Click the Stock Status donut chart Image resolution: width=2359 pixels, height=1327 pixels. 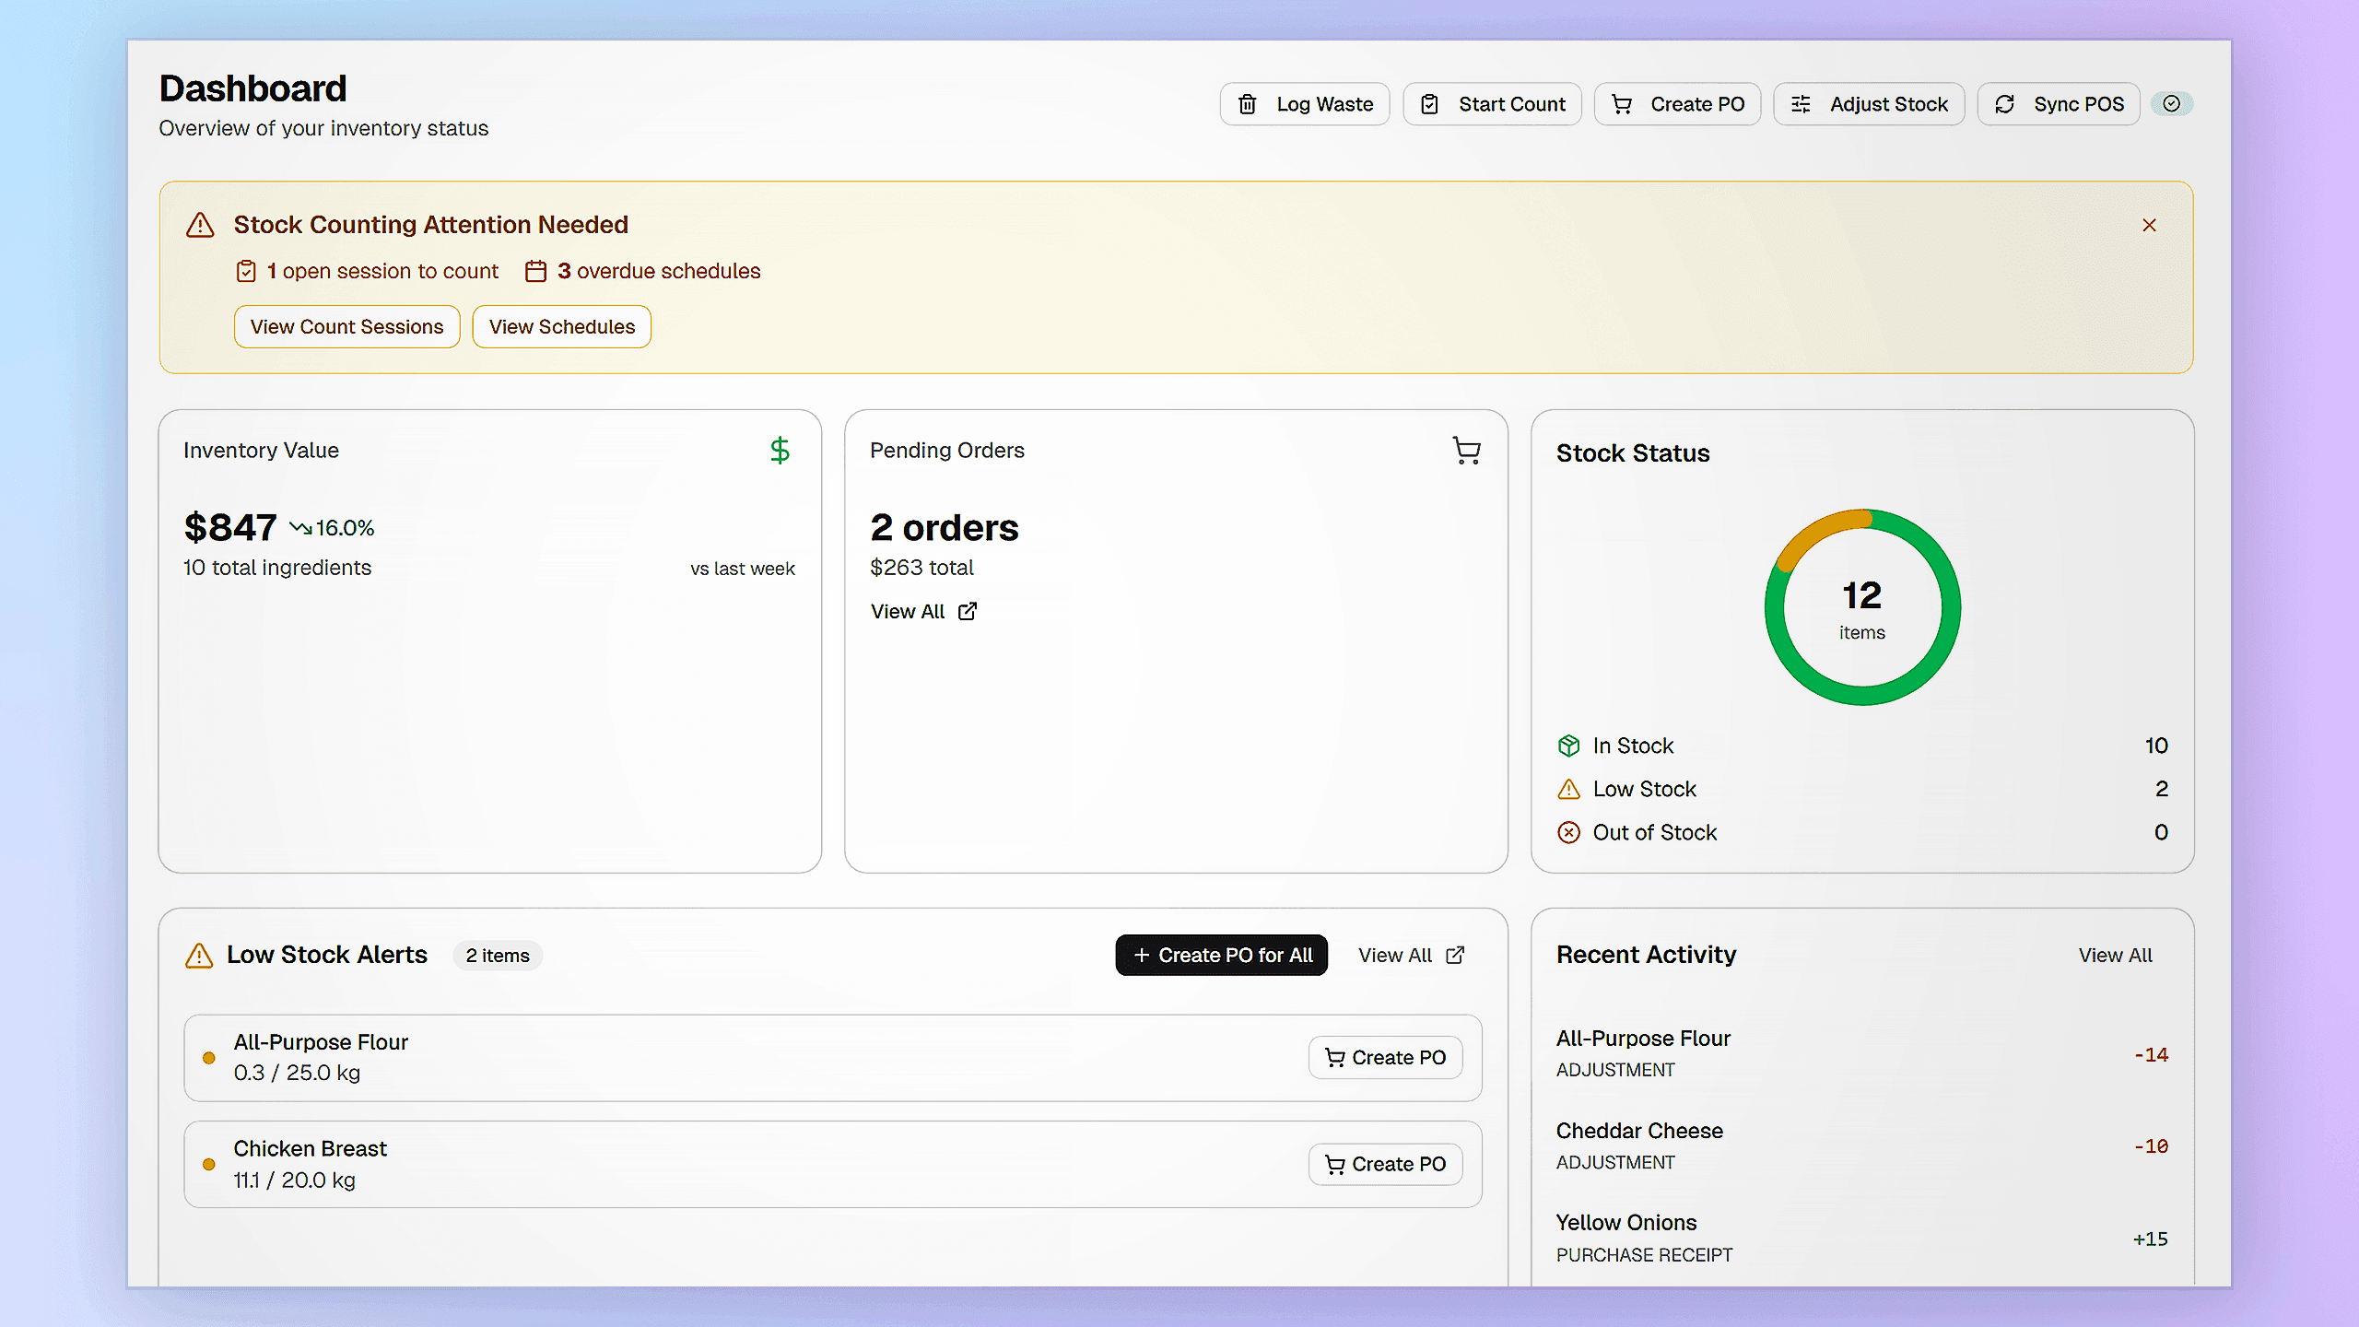pyautogui.click(x=1861, y=606)
